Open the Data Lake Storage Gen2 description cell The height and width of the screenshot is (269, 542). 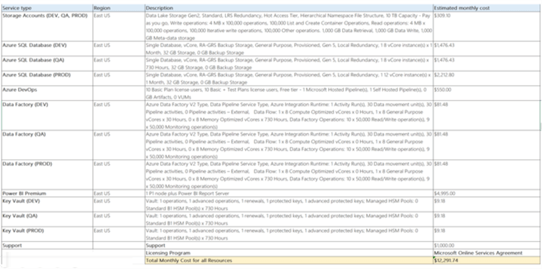pyautogui.click(x=289, y=27)
